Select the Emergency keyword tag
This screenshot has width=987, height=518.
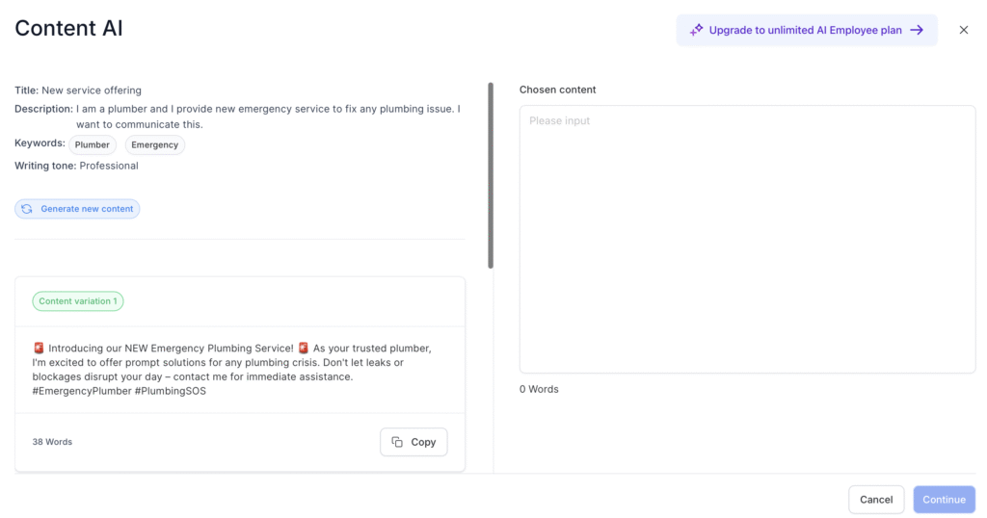tap(155, 144)
